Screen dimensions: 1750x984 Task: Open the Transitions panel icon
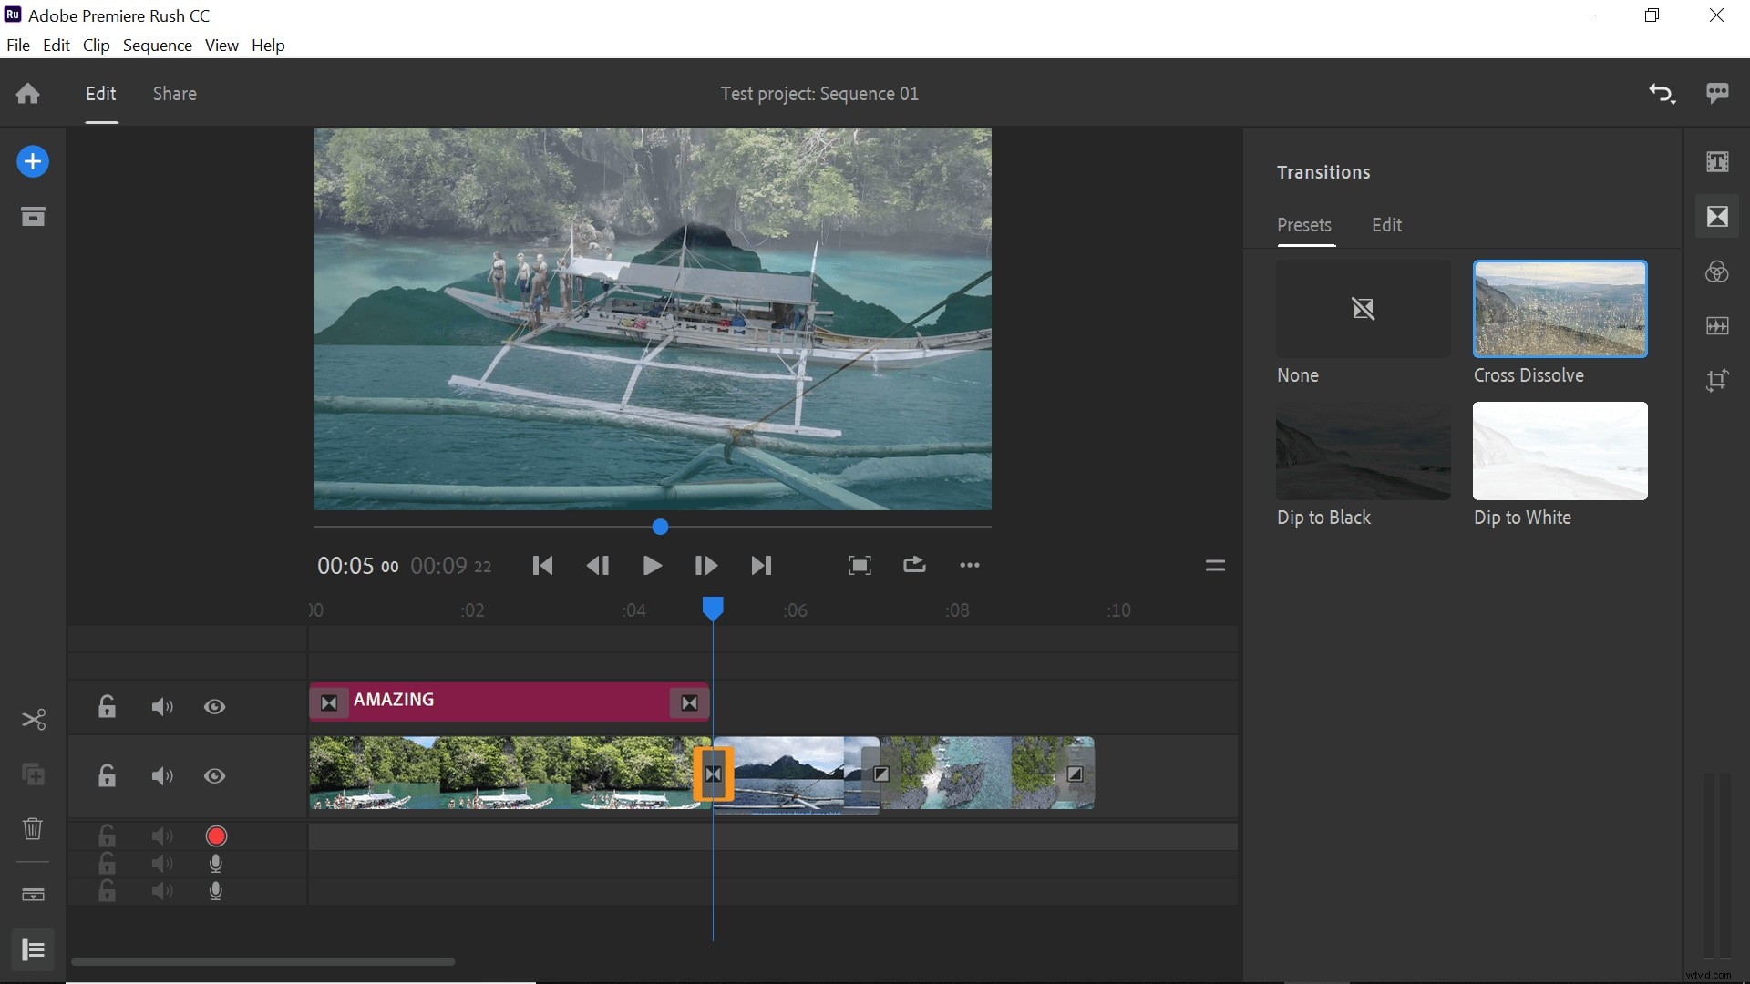coord(1717,217)
